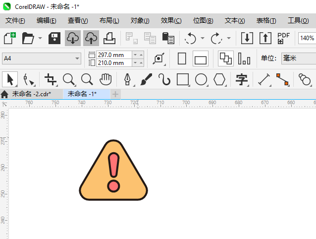Screen dimensions: 316x239
Task: Click the Export up-arrow icon
Action: pos(265,38)
